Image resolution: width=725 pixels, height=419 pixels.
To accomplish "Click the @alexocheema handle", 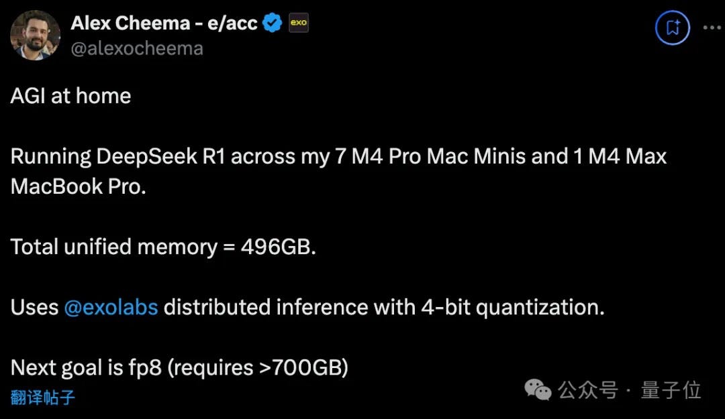I will tap(137, 48).
